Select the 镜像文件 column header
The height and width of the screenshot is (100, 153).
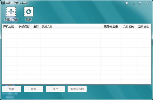[71, 27]
